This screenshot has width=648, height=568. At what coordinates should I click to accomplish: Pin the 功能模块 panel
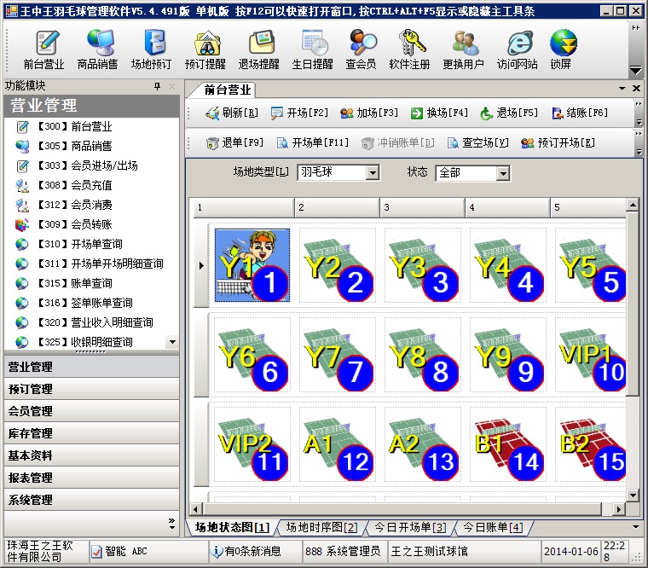click(157, 87)
